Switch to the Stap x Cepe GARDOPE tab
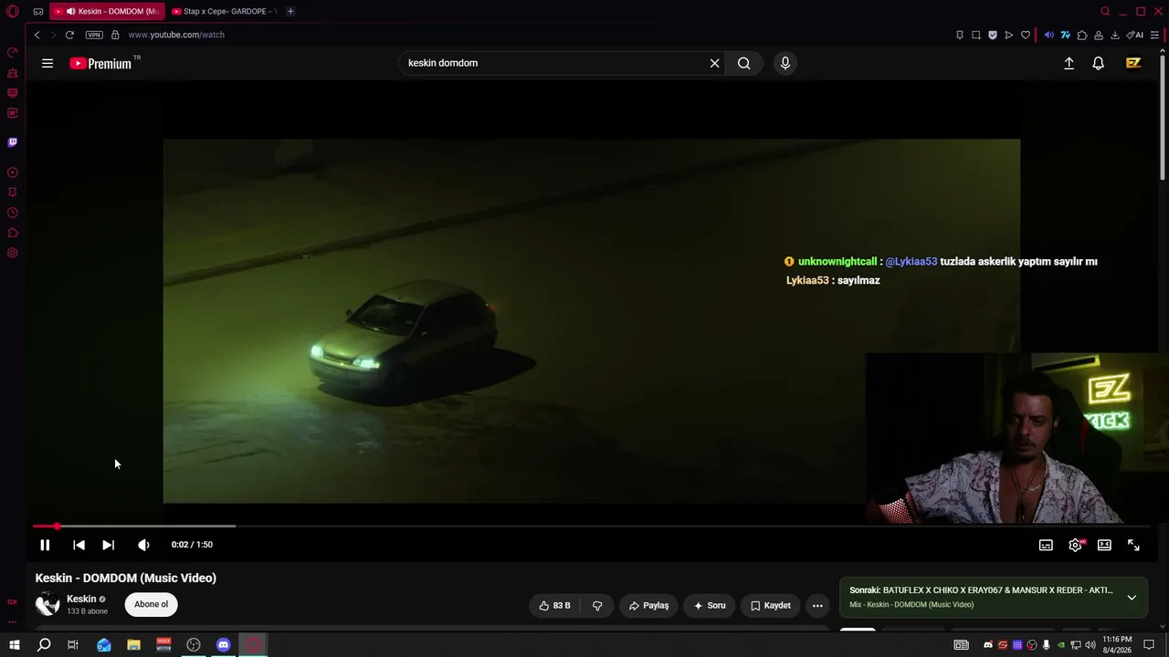 [224, 11]
